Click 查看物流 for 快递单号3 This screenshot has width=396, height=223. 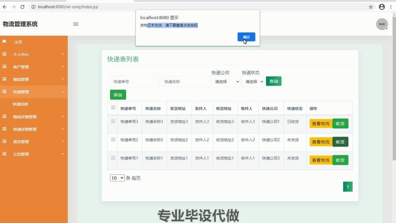tap(321, 124)
